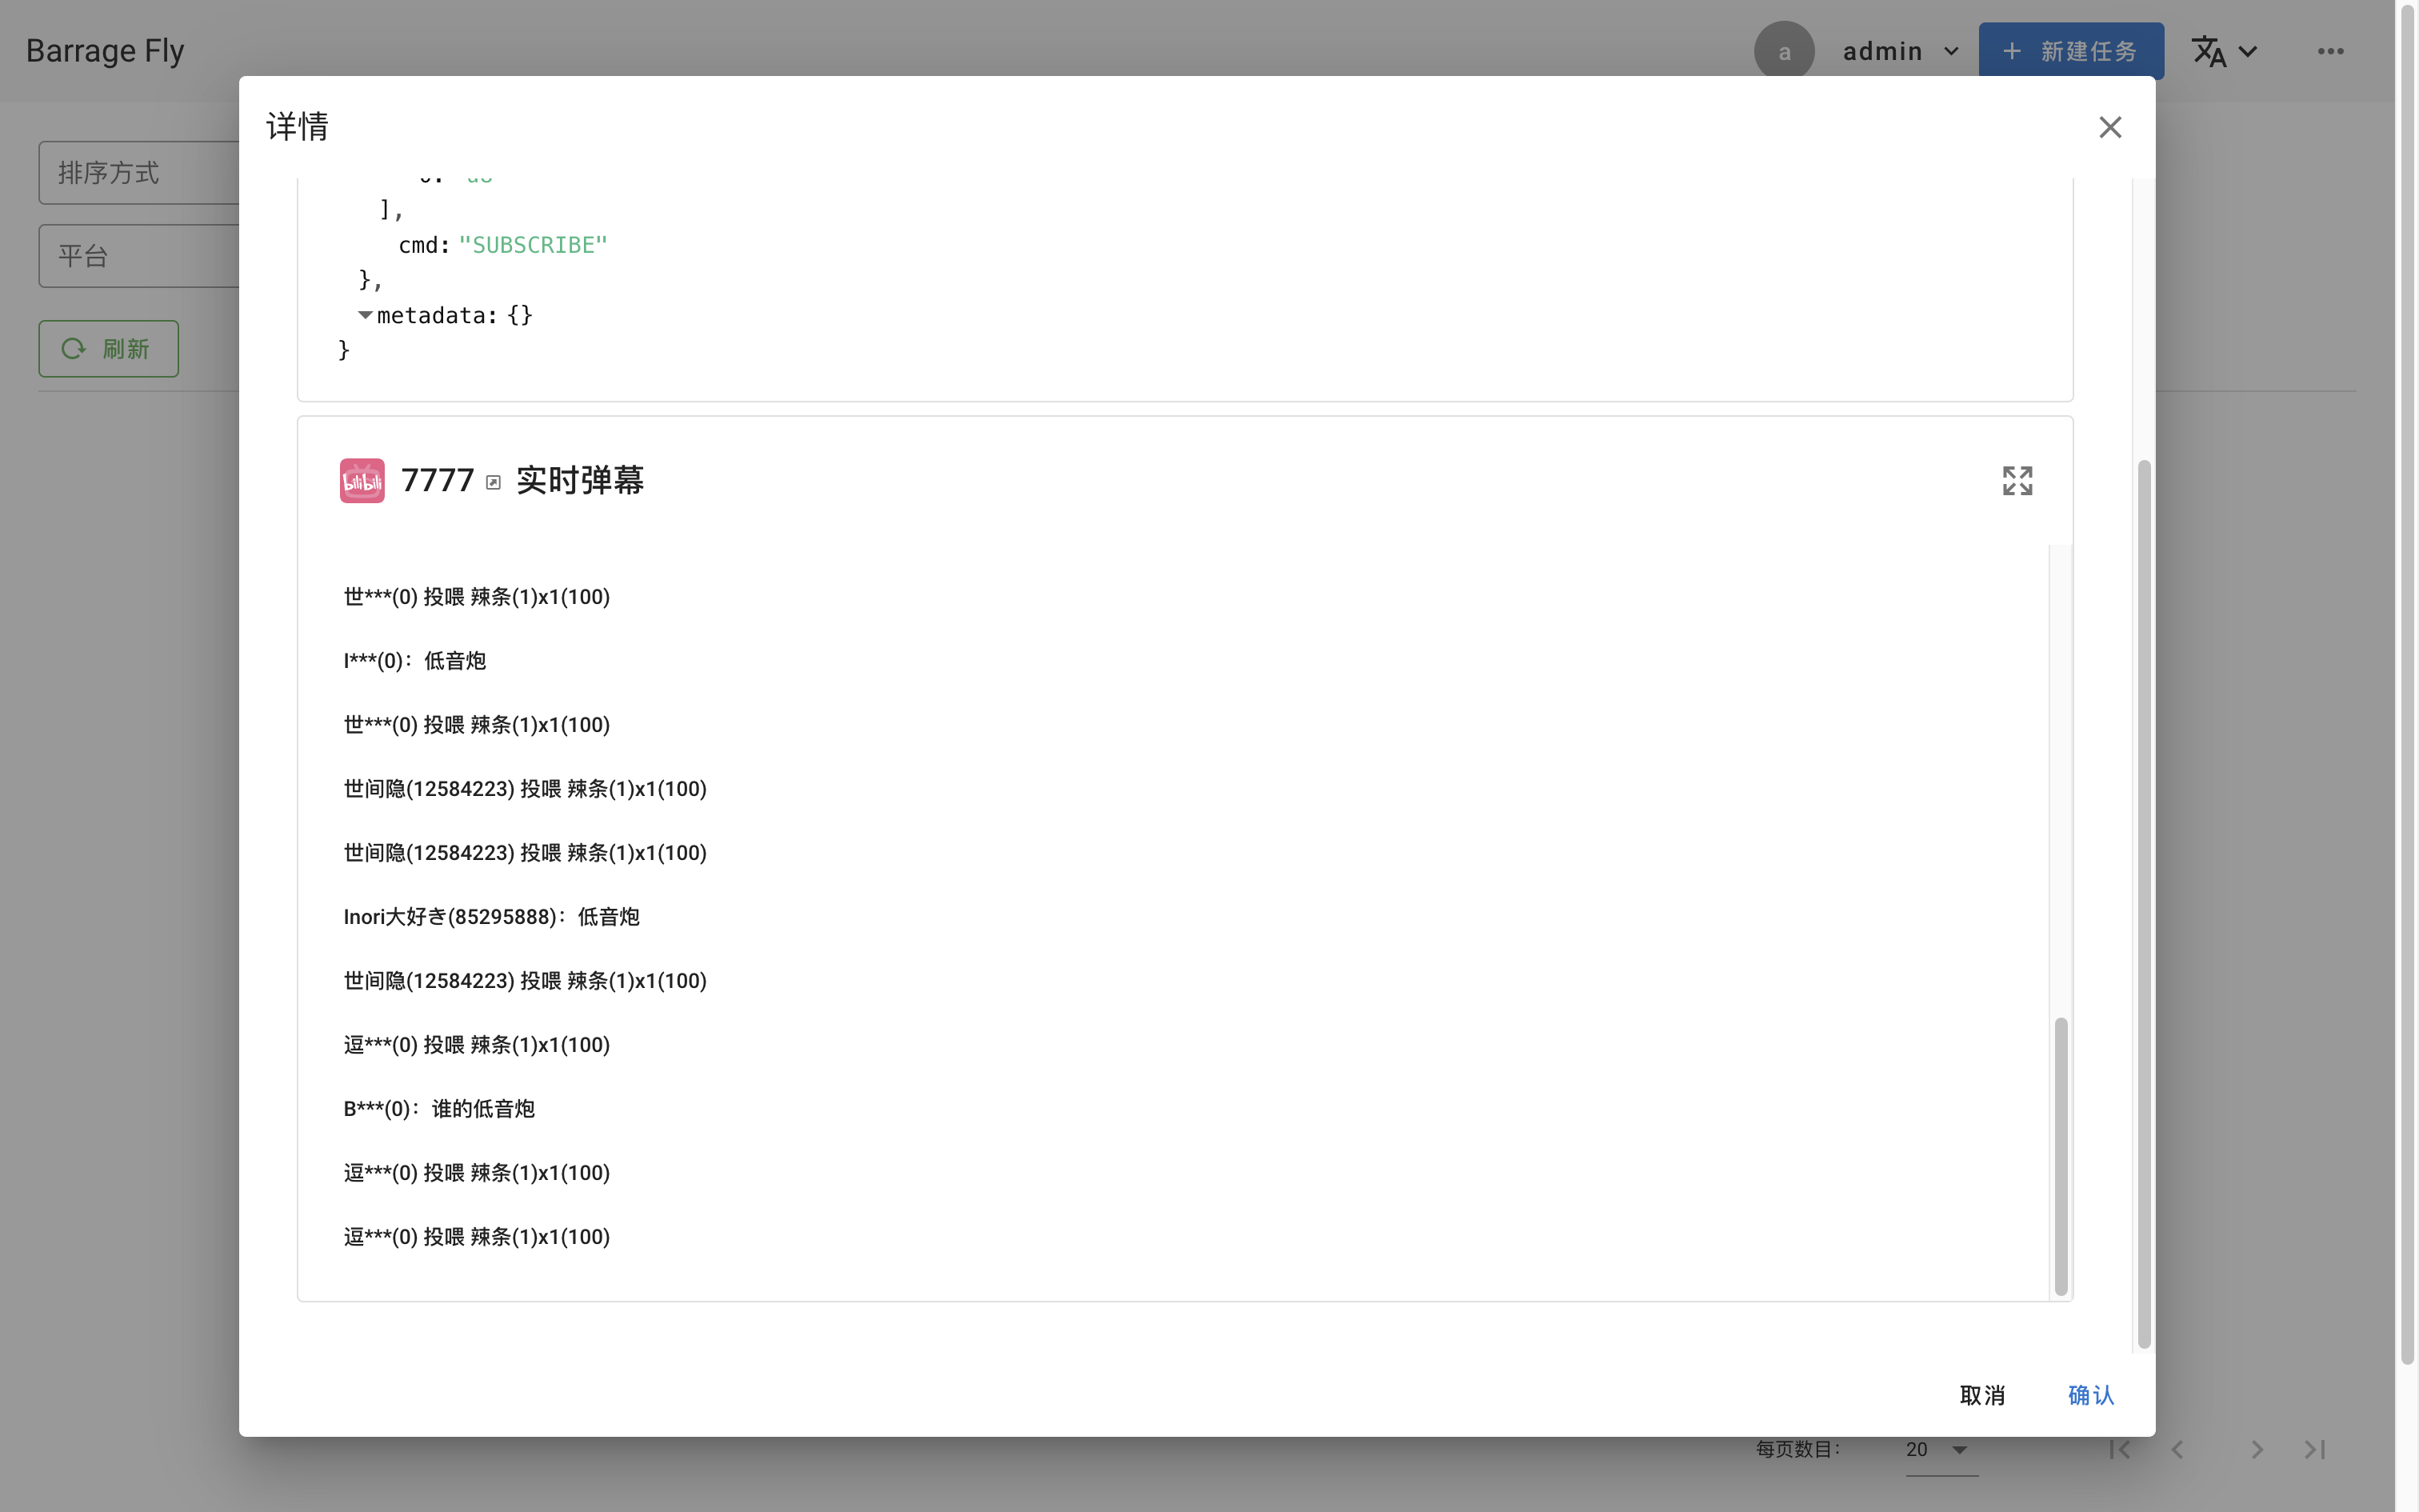This screenshot has height=1512, width=2419.
Task: Click the 刷新 refresh button
Action: pyautogui.click(x=109, y=349)
